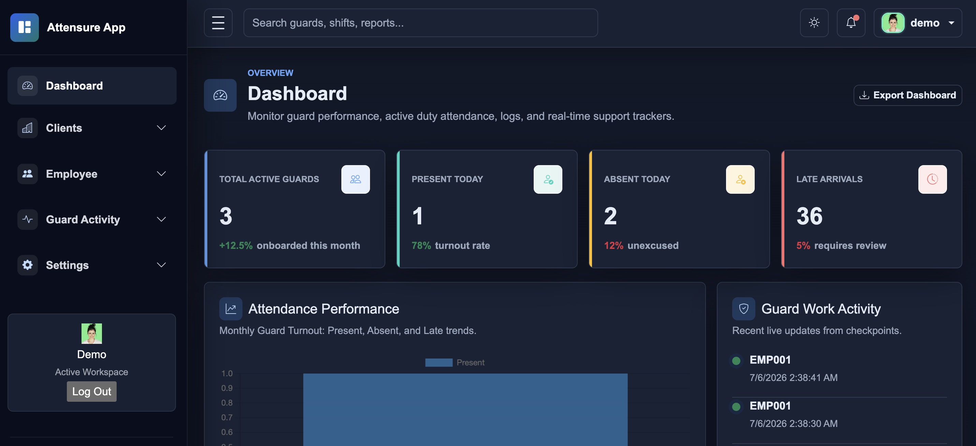Viewport: 976px width, 446px height.
Task: Select Settings menu item
Action: [92, 265]
